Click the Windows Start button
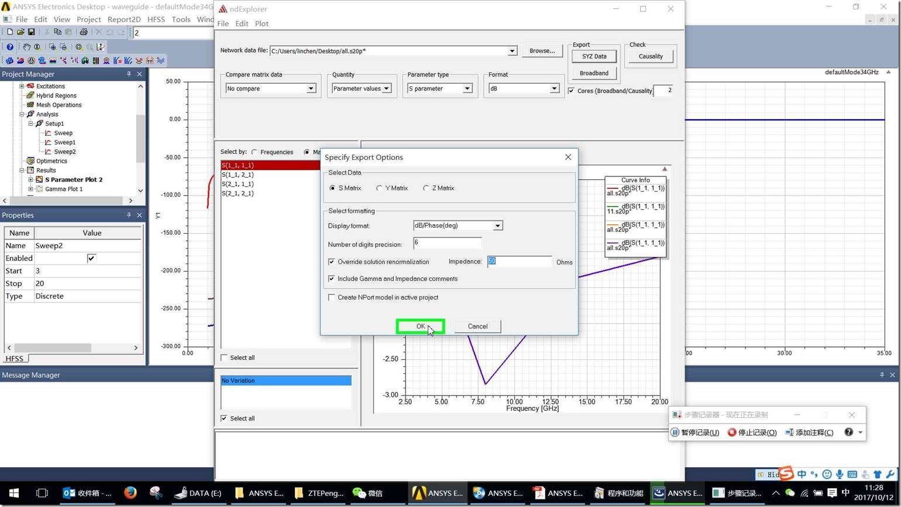 (14, 493)
